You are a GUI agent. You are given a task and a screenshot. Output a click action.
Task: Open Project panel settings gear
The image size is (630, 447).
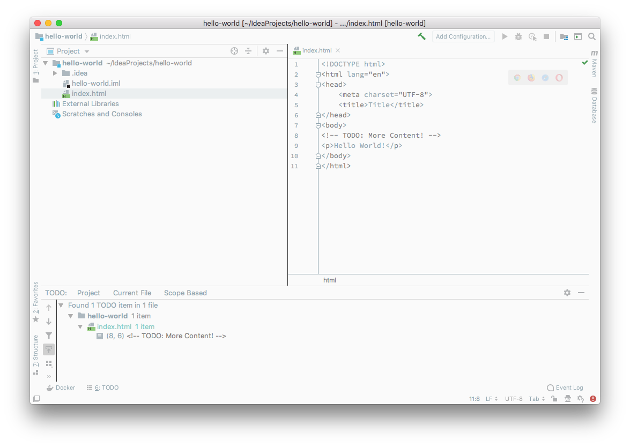click(265, 51)
